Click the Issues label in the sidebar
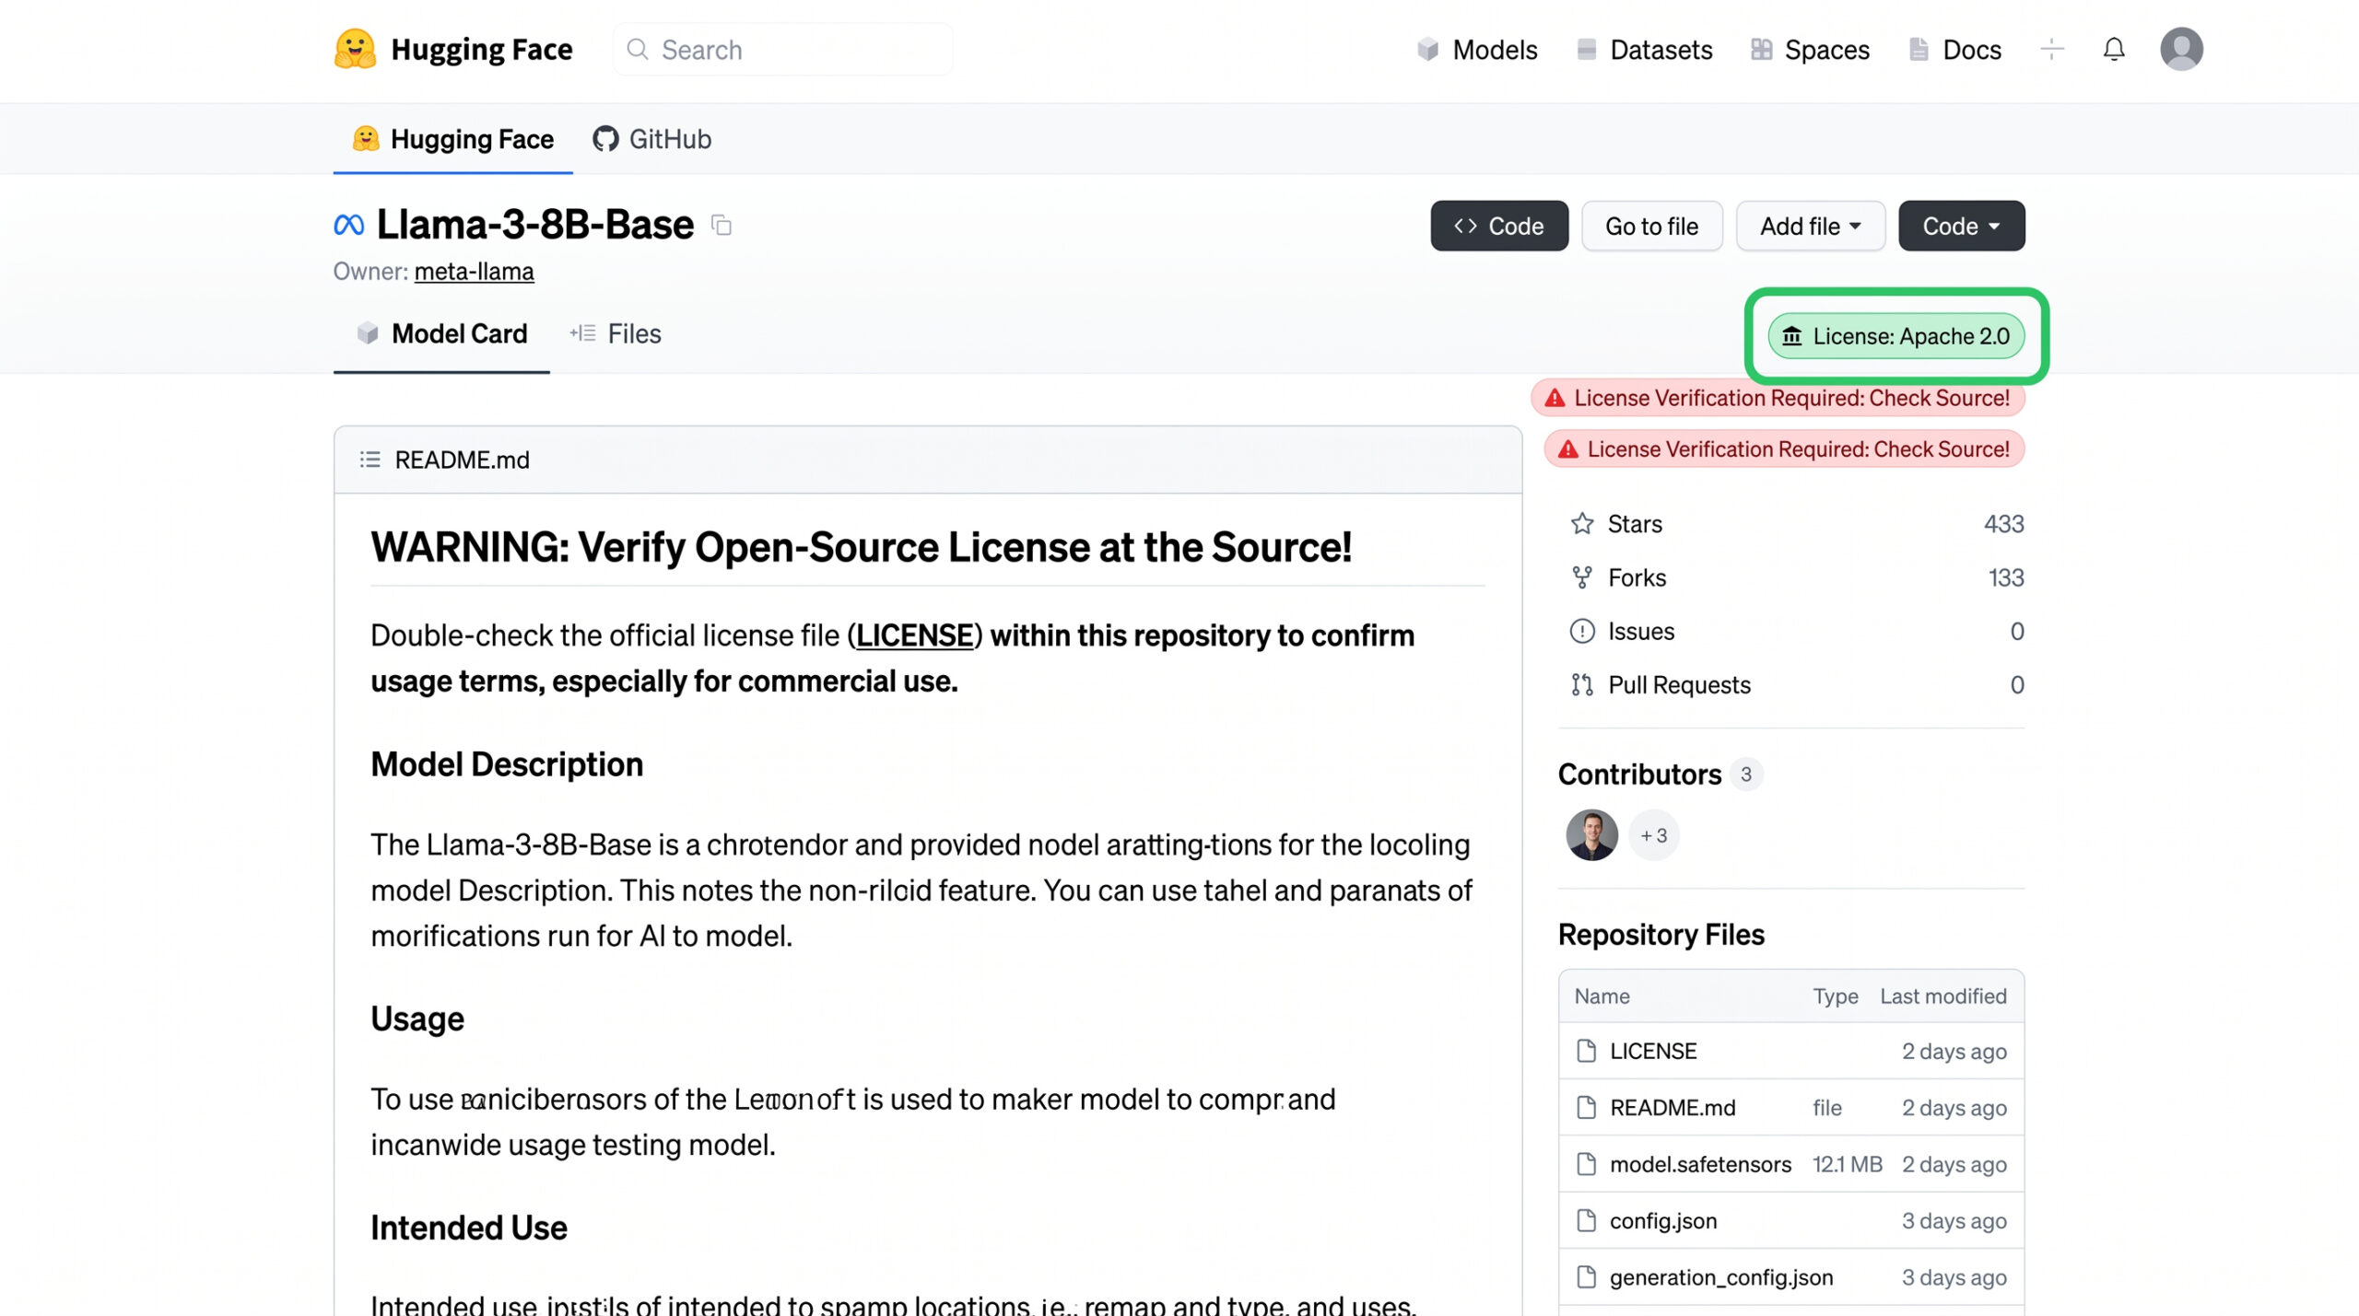 coord(1641,631)
